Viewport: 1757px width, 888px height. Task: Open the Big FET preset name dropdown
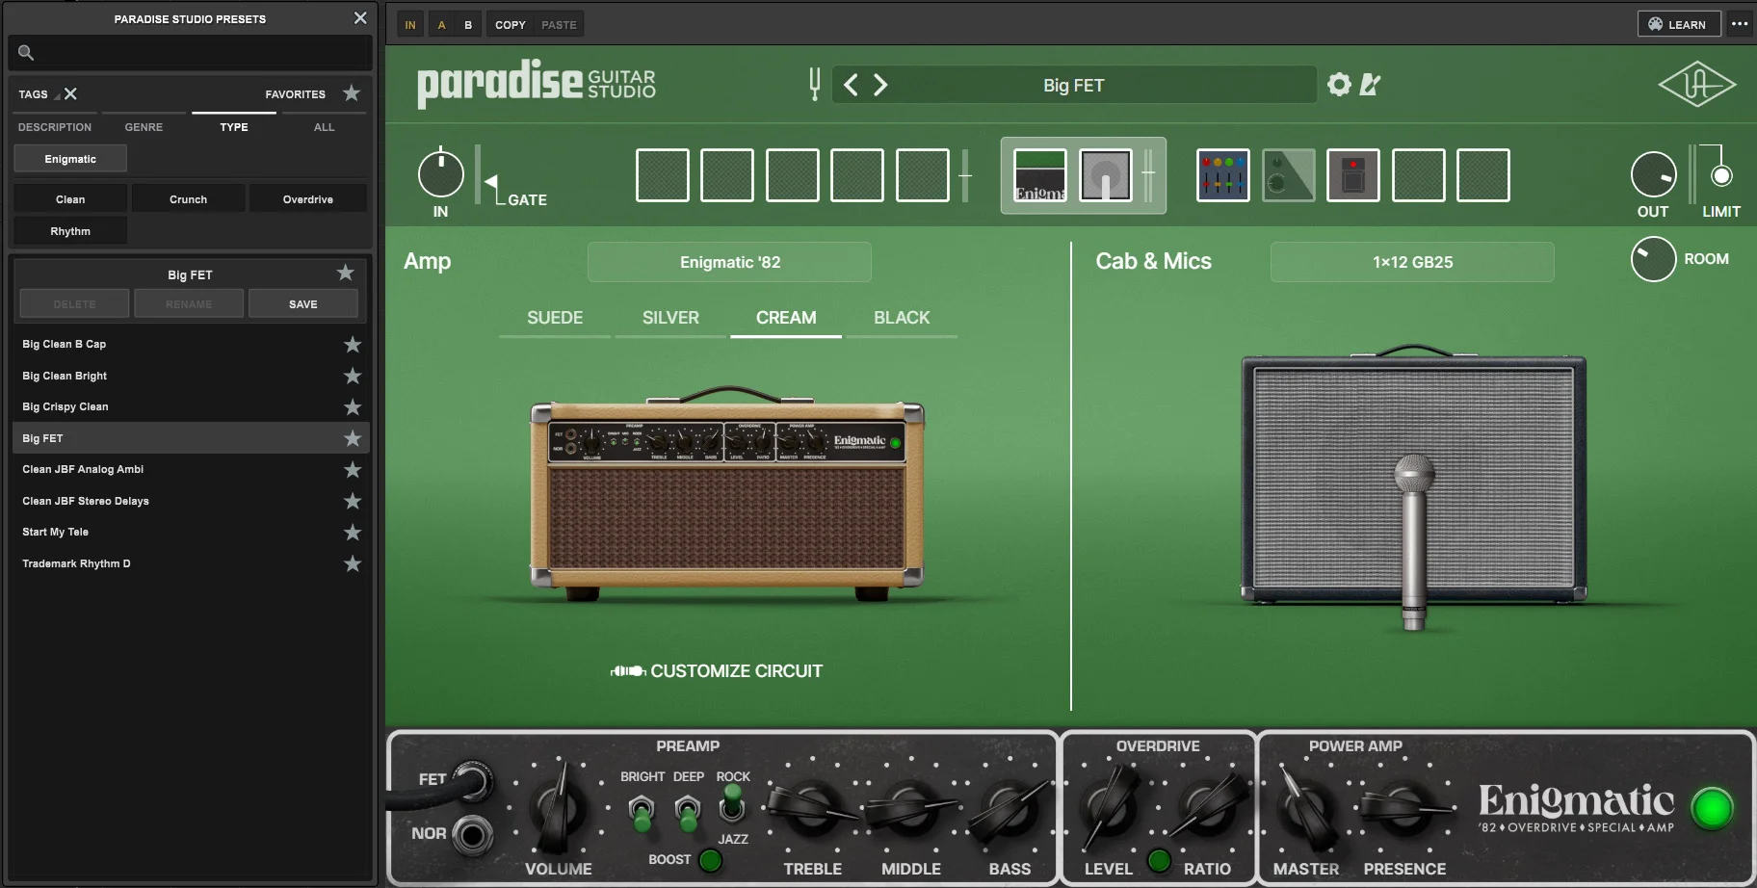point(1074,85)
